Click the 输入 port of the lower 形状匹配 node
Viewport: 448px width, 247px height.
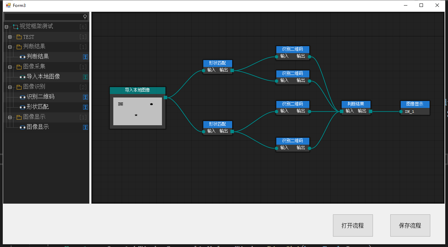tap(203, 131)
